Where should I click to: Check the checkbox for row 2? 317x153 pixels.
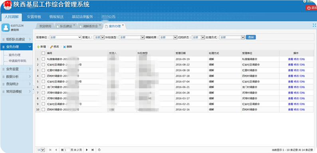(x=43, y=65)
